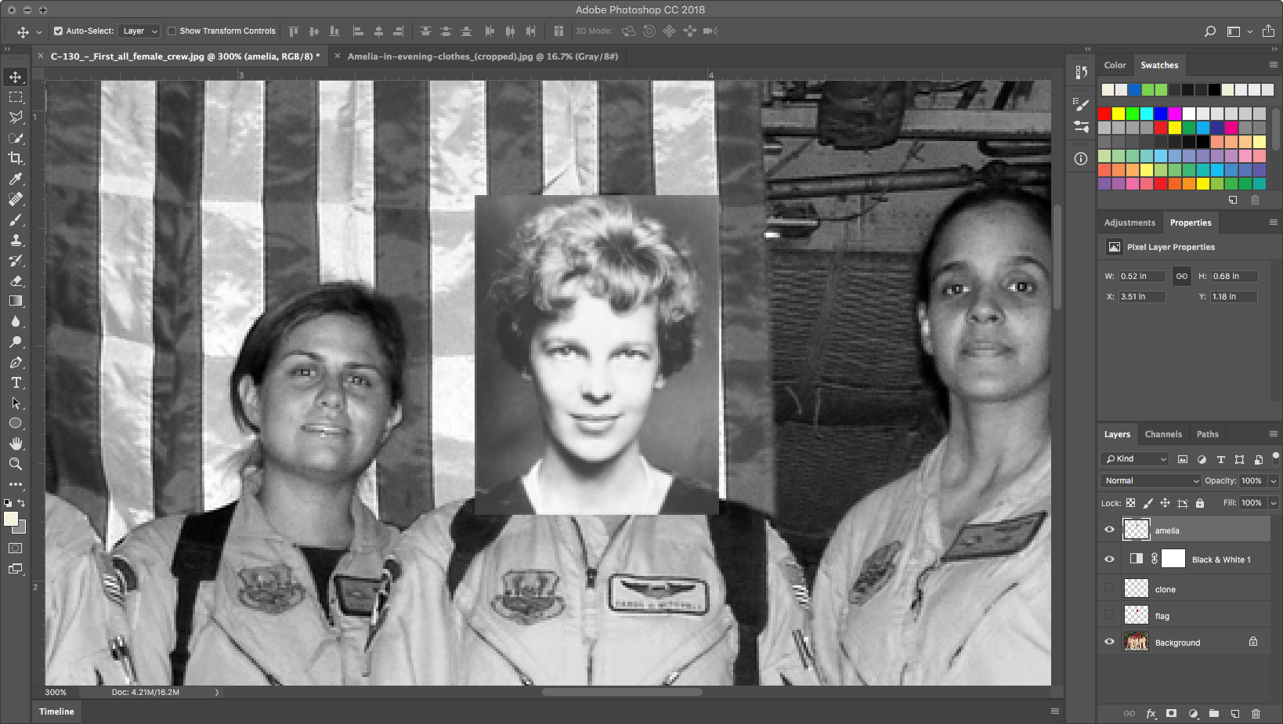Pick the Eraser tool
1283x724 pixels.
(x=16, y=281)
